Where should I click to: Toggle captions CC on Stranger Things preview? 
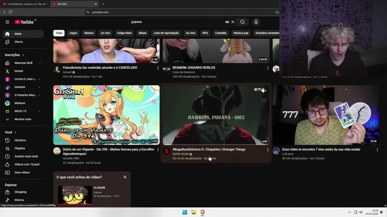(x=264, y=100)
